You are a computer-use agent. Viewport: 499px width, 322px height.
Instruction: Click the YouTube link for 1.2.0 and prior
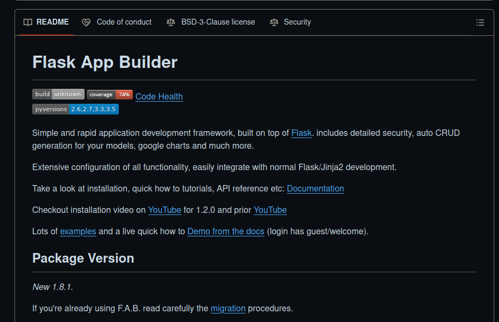(270, 210)
